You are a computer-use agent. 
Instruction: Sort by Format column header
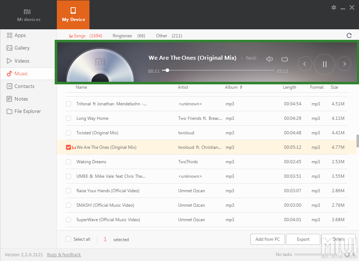point(317,87)
